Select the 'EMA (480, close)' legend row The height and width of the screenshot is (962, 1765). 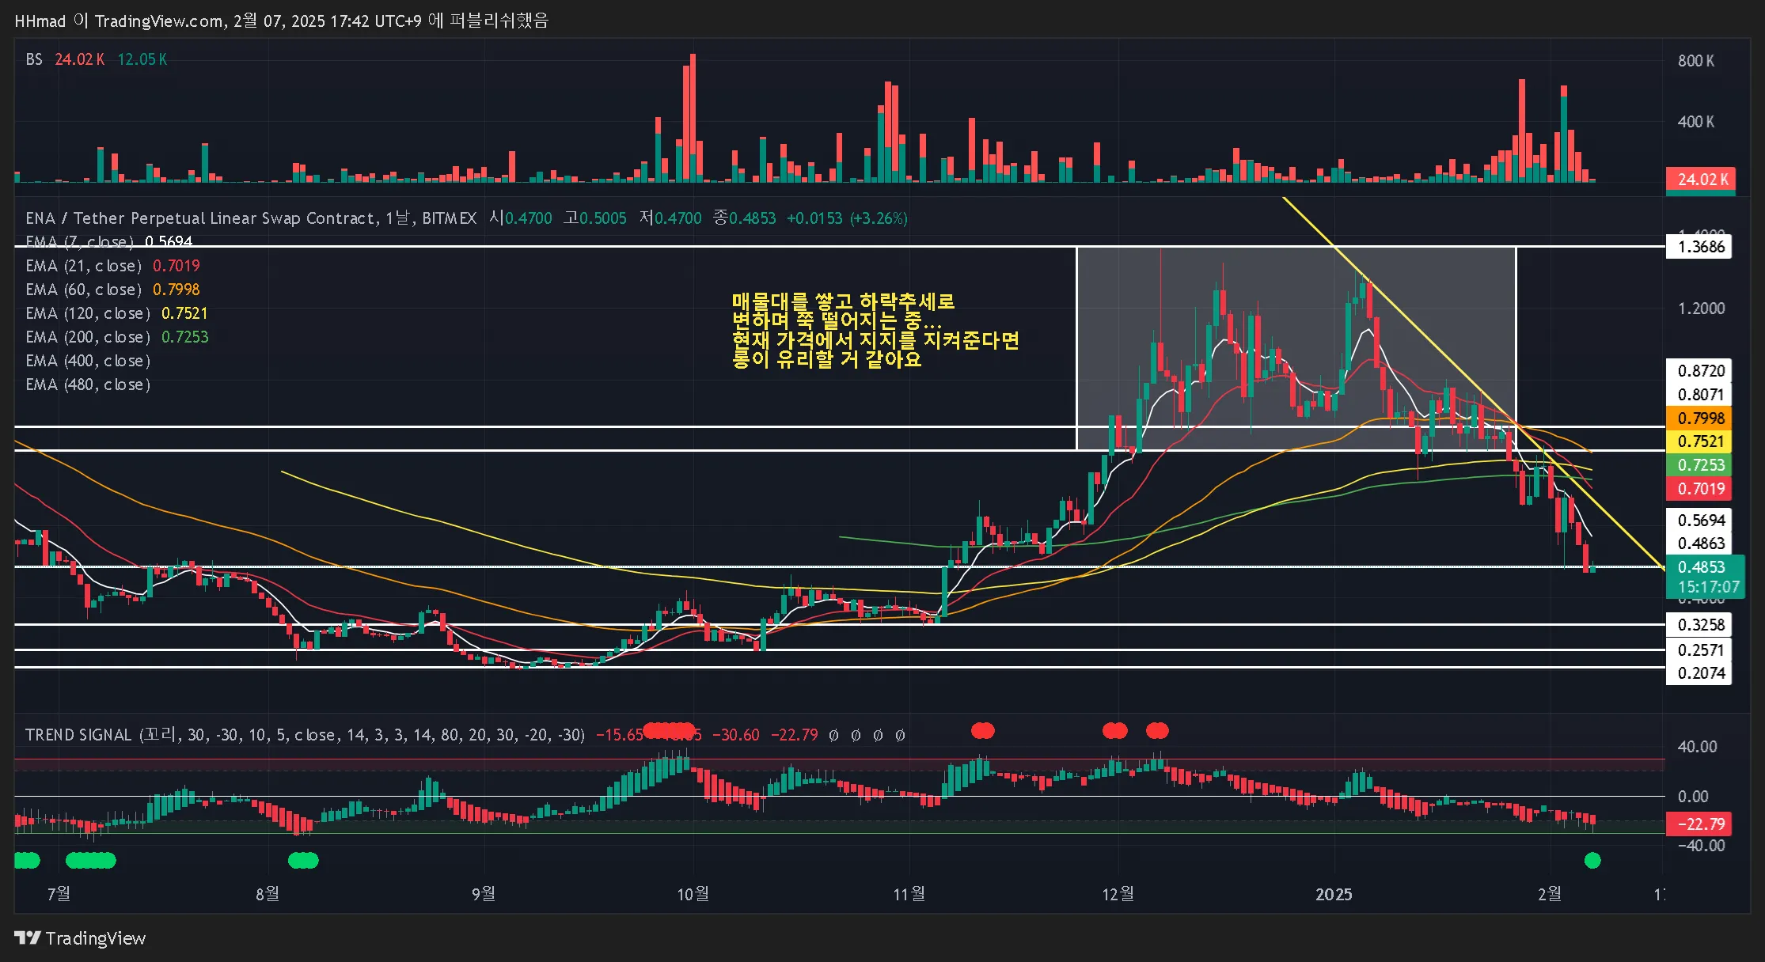[x=88, y=384]
